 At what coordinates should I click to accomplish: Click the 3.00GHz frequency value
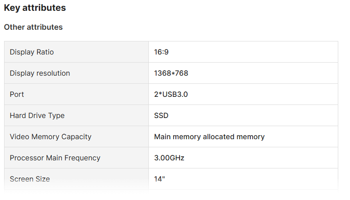click(169, 158)
